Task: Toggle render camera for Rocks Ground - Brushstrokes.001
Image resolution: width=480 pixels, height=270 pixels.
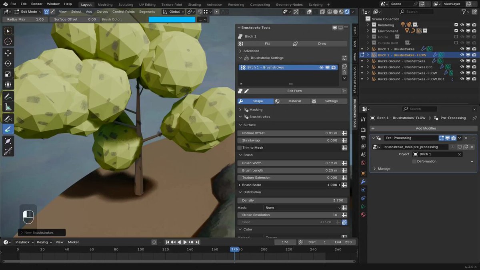Action: (x=474, y=67)
